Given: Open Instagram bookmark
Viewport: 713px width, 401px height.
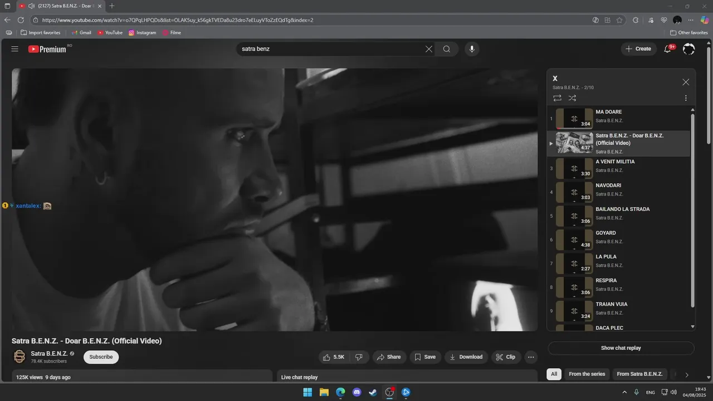Looking at the screenshot, I should pos(143,33).
